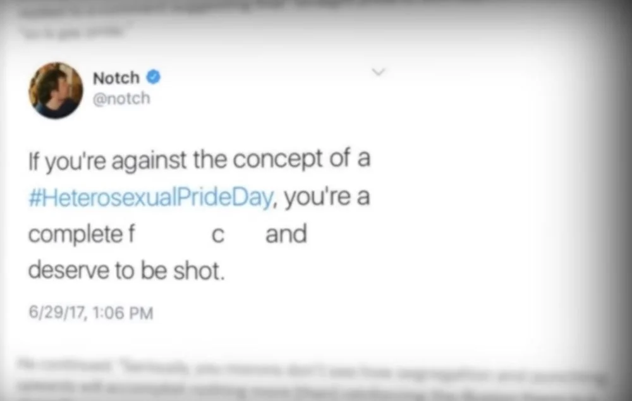This screenshot has height=401, width=632.
Task: Click the @notch handle
Action: 121,99
